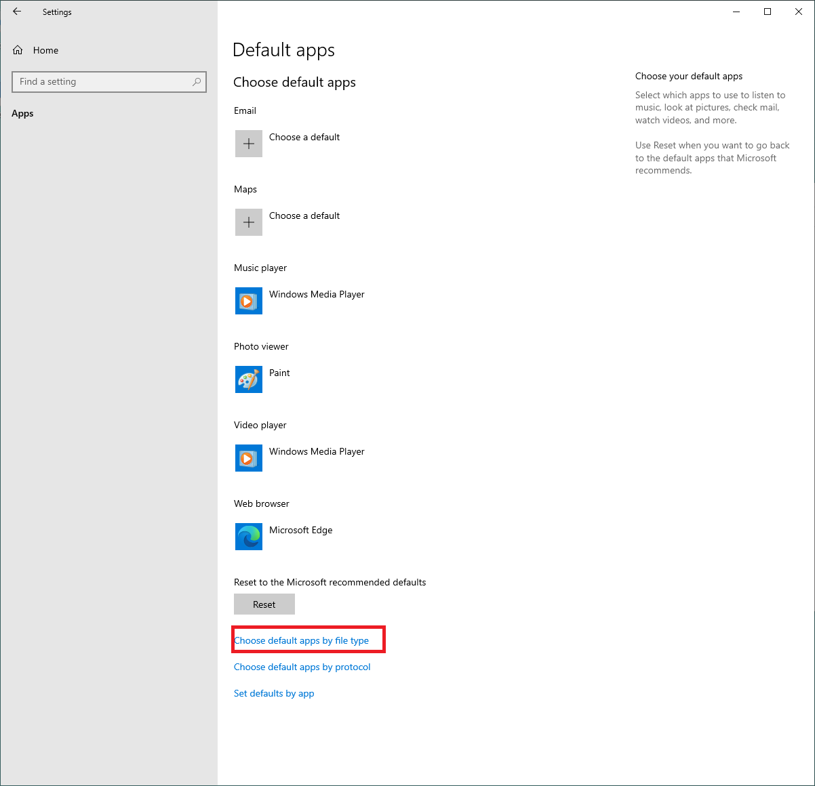Open the Set defaults by app link
This screenshot has width=815, height=786.
[274, 693]
